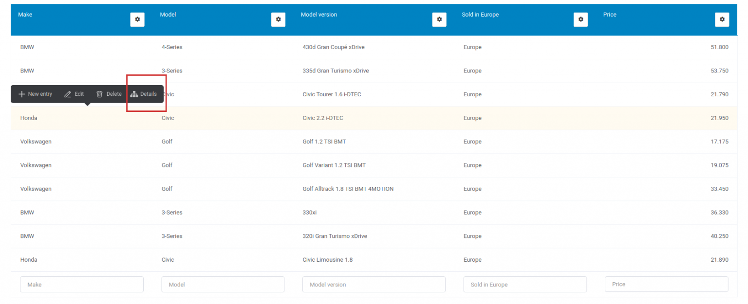Screen dimensions: 748x304
Task: Click the Details hierarchy icon
Action: click(x=135, y=94)
